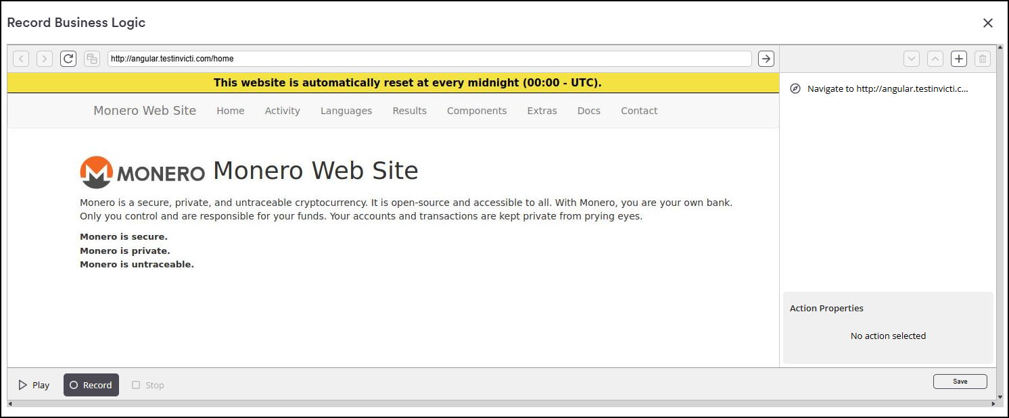Open the Home menu item
The image size is (1009, 418).
coord(231,111)
